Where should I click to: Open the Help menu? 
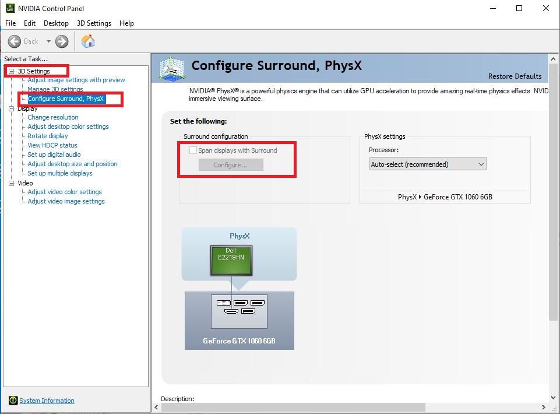pos(127,23)
